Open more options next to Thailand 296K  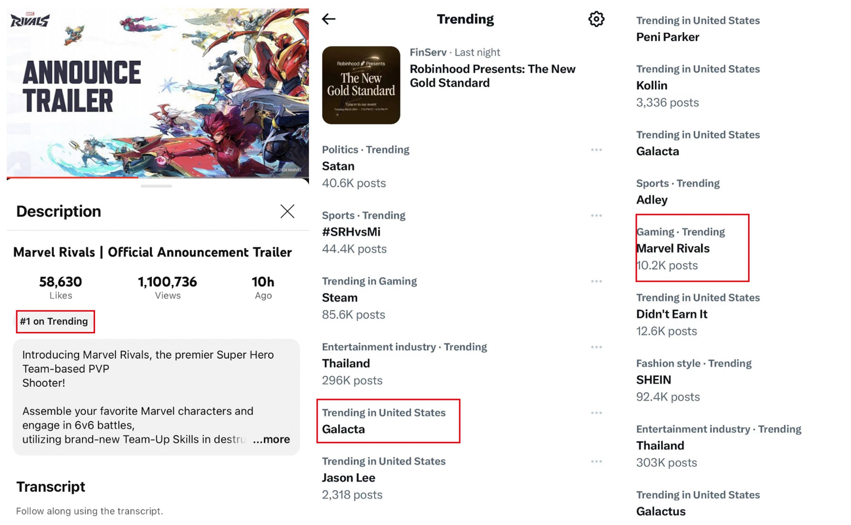click(x=596, y=347)
